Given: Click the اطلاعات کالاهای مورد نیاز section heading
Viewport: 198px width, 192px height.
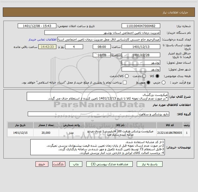Looking at the screenshot, I should [x=172, y=105].
